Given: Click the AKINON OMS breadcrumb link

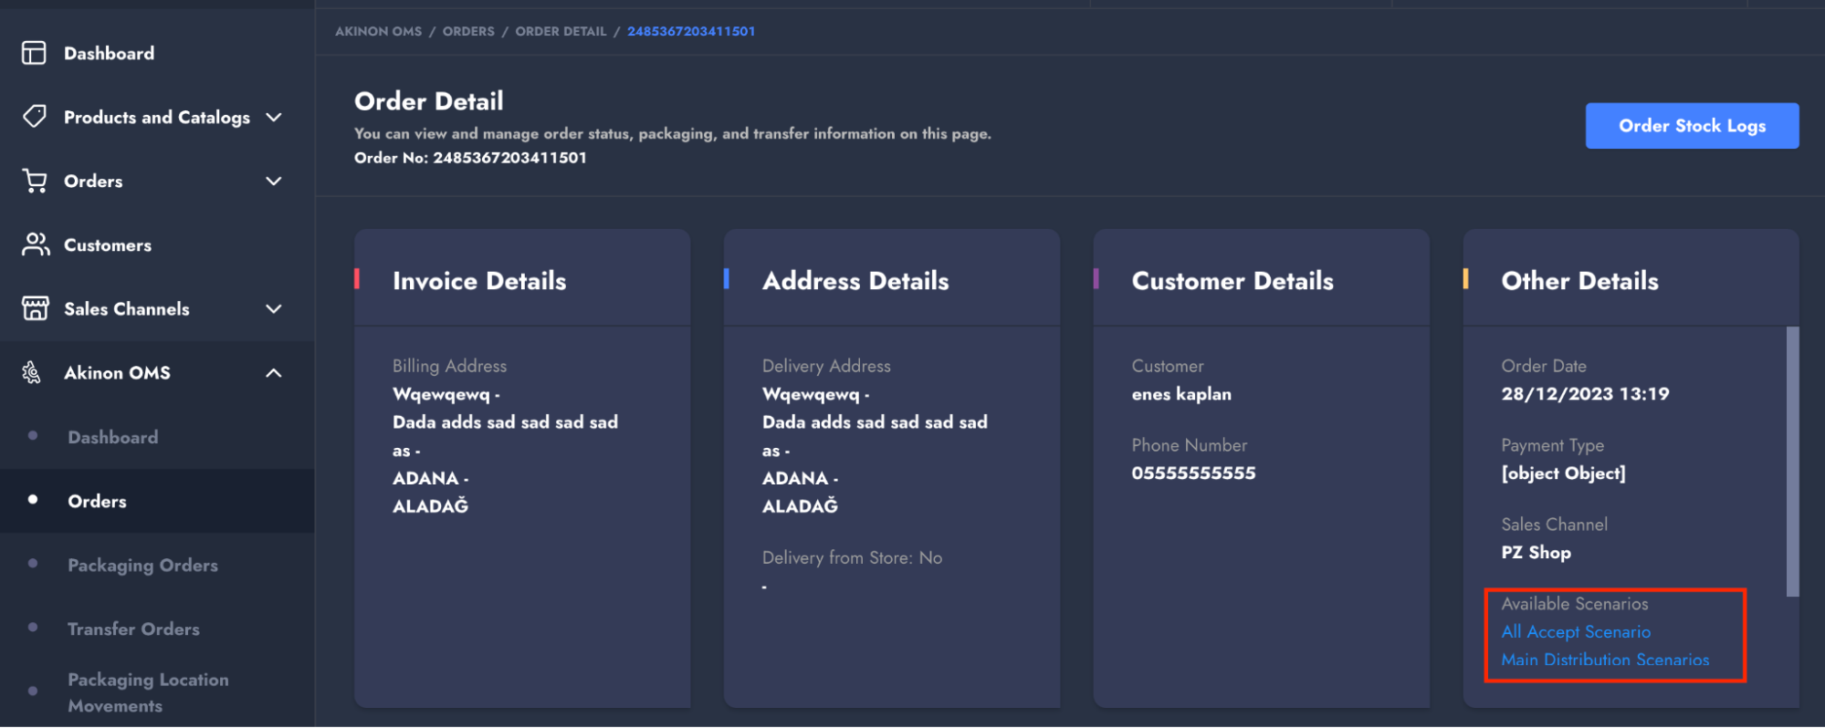Looking at the screenshot, I should [378, 31].
